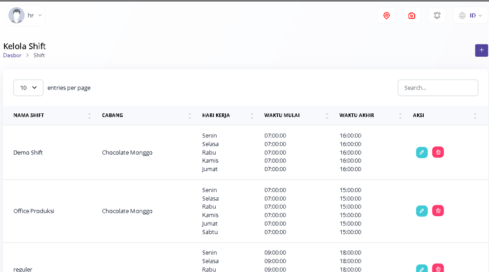Click the trash icon for reguler shift
Screen dimensions: 489x272
point(438,269)
